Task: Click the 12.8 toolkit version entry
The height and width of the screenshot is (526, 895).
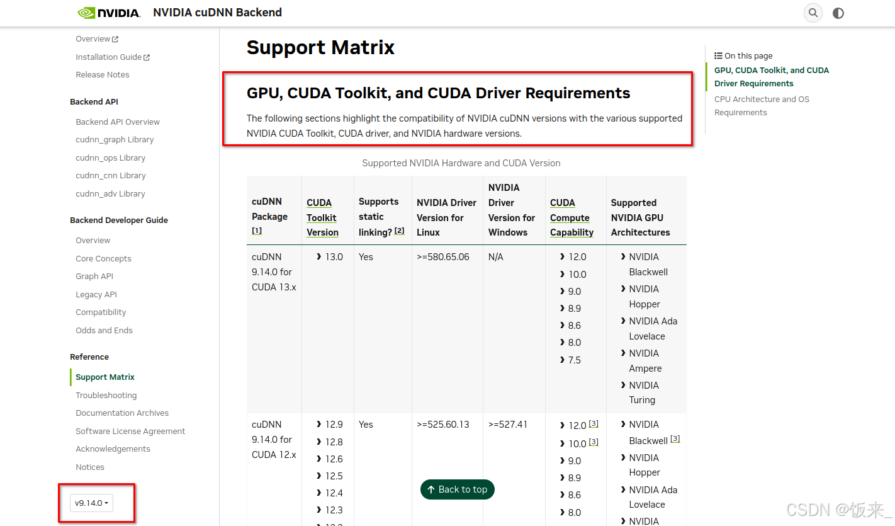Action: pos(334,442)
